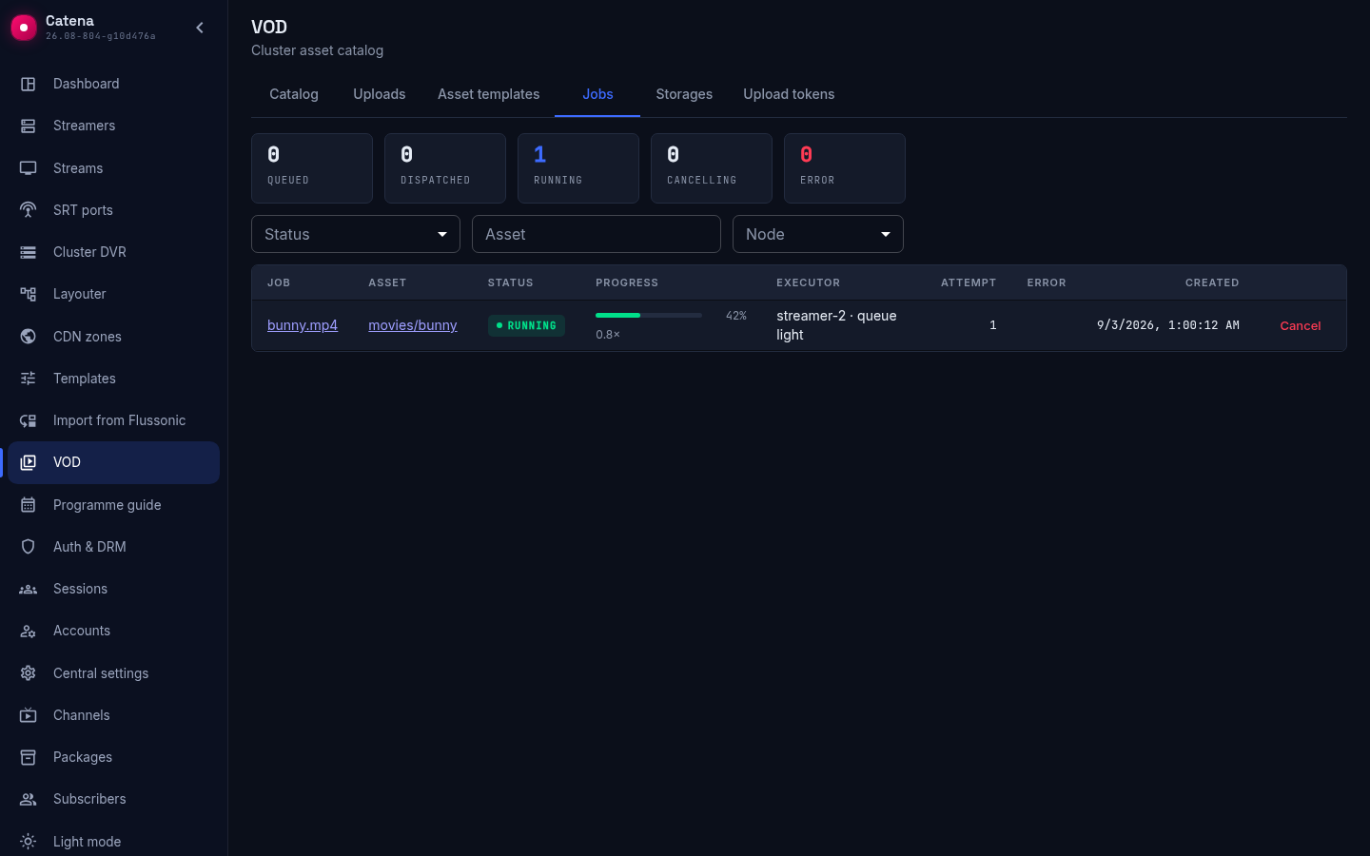This screenshot has height=856, width=1370.
Task: Select the Streams monitor icon
Action: pos(29,168)
